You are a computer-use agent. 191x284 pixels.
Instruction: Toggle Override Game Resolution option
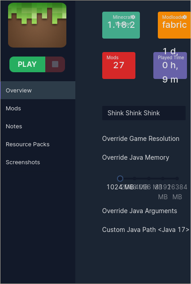(x=141, y=139)
